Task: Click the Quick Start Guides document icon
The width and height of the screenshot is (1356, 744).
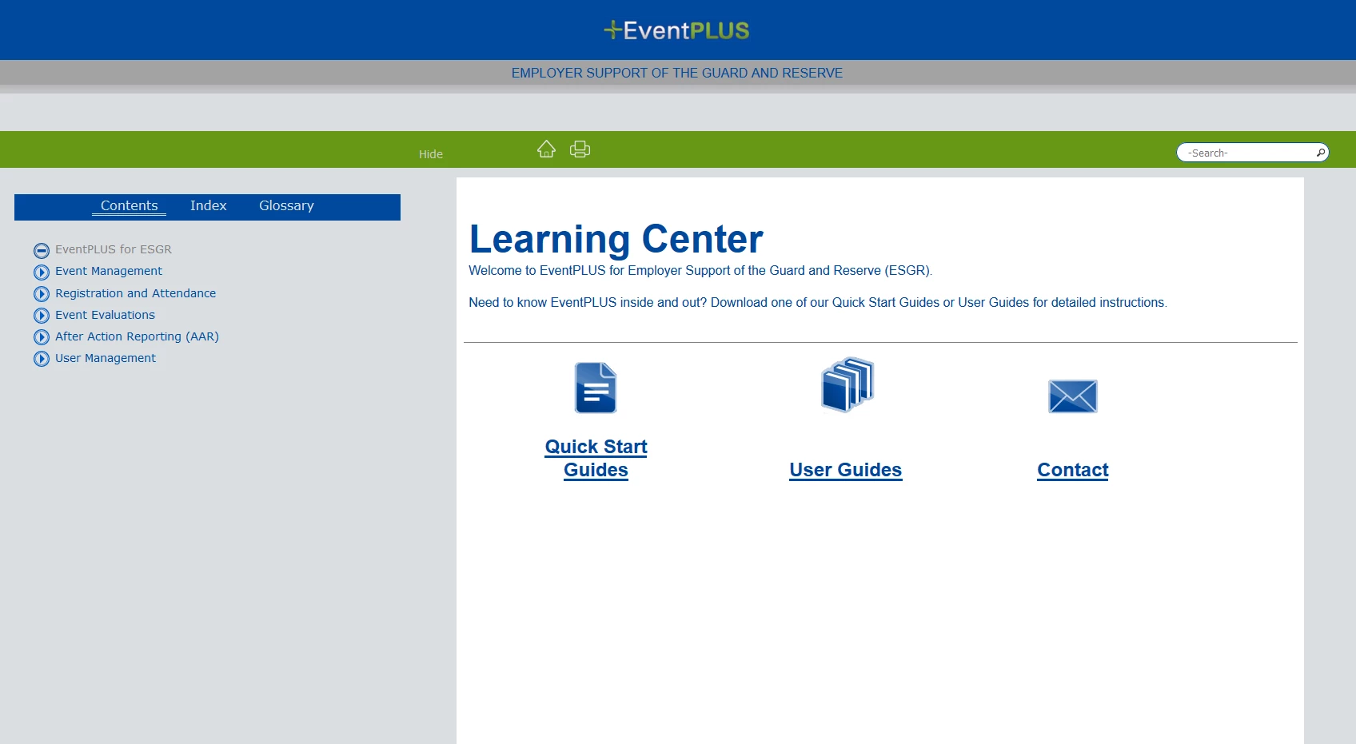Action: pyautogui.click(x=596, y=388)
